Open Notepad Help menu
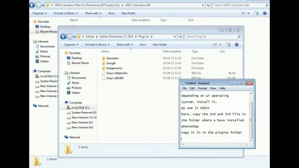This screenshot has width=299, height=168. point(222,88)
